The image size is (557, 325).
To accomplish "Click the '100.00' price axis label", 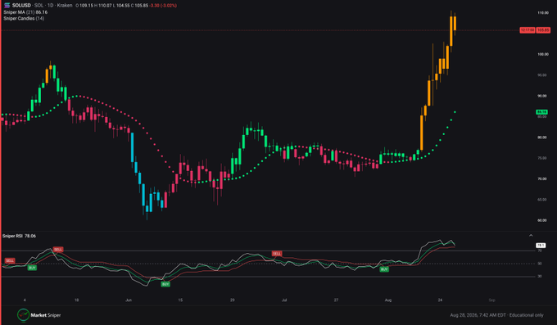I will point(543,54).
